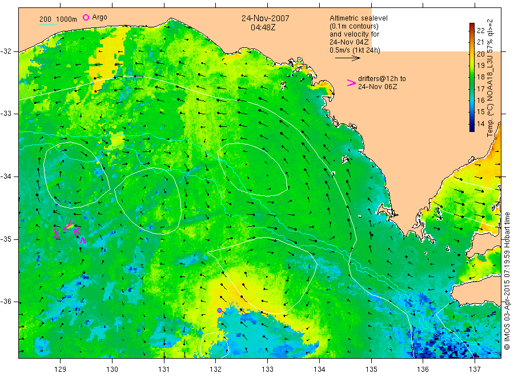Click the 'Altimetric sealevel' legend text

coord(359,18)
